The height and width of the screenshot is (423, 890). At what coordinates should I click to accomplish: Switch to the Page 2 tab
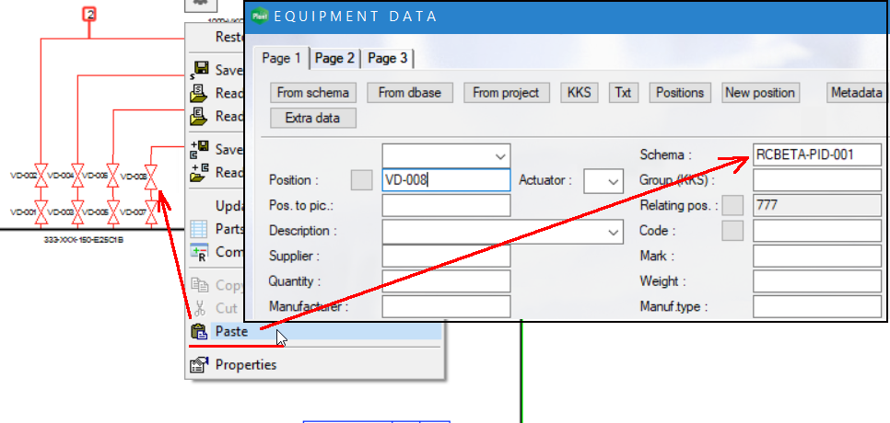tap(334, 58)
